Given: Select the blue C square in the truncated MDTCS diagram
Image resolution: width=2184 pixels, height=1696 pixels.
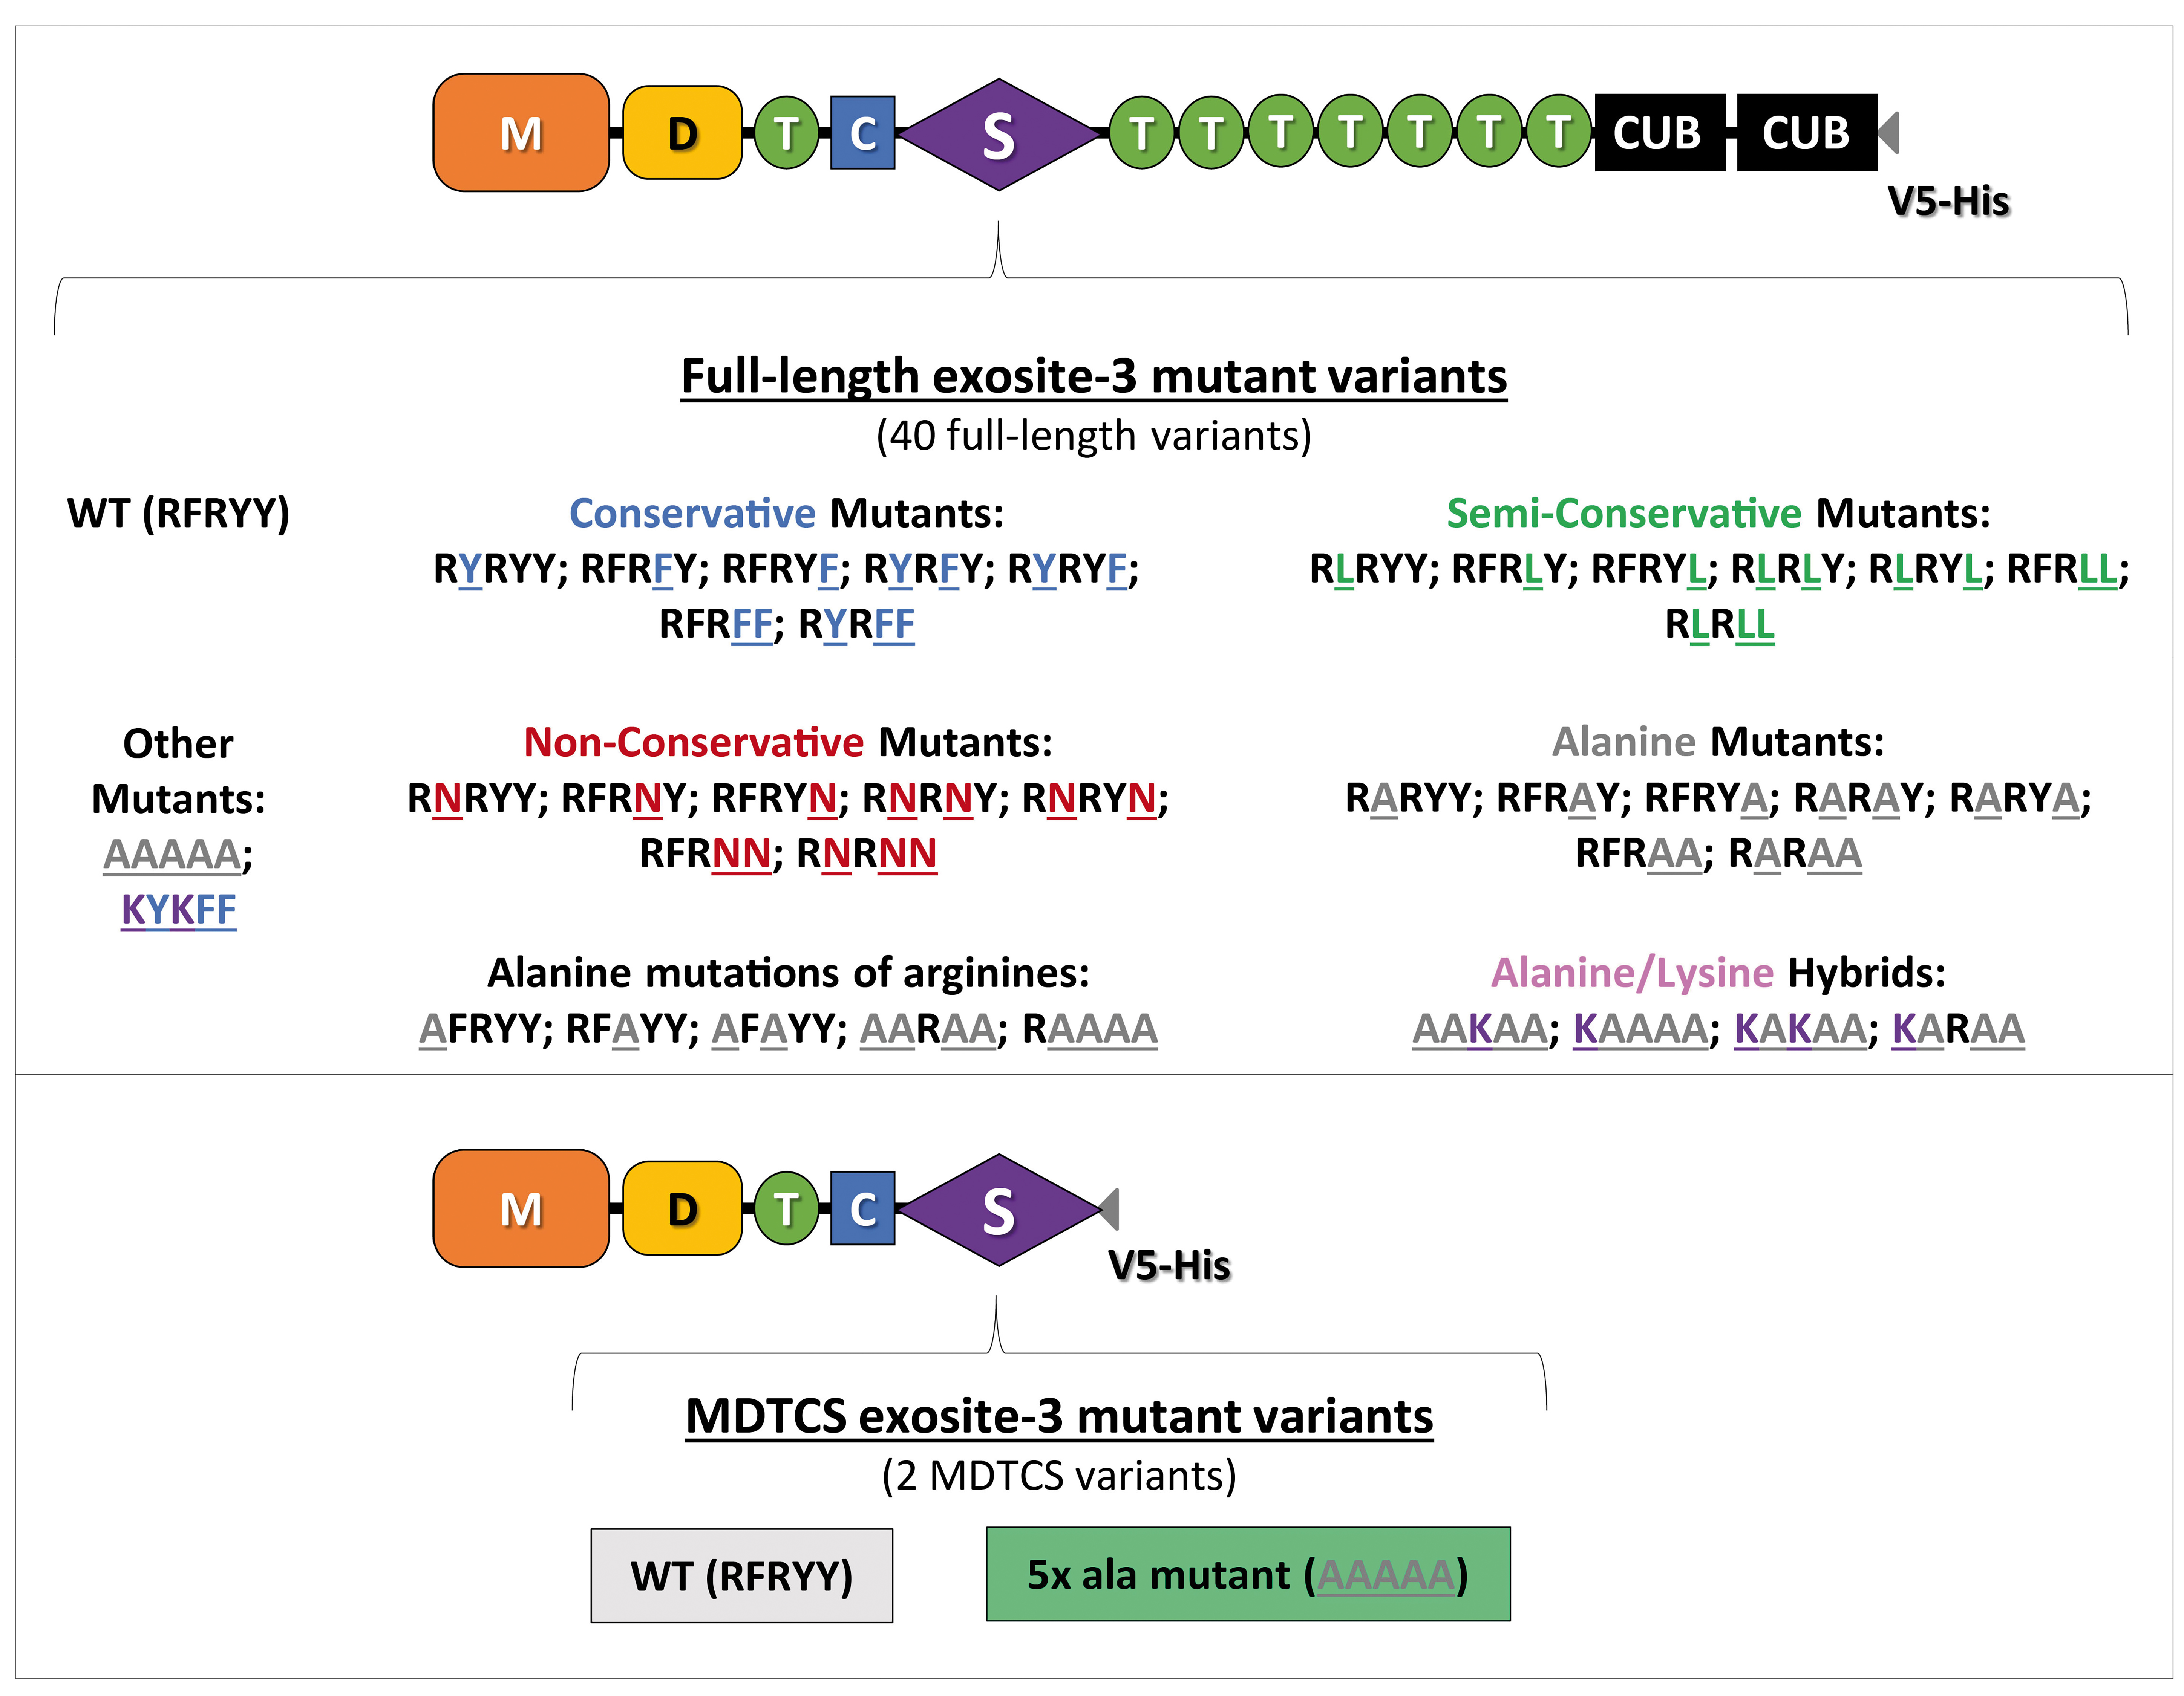Looking at the screenshot, I should 862,1209.
